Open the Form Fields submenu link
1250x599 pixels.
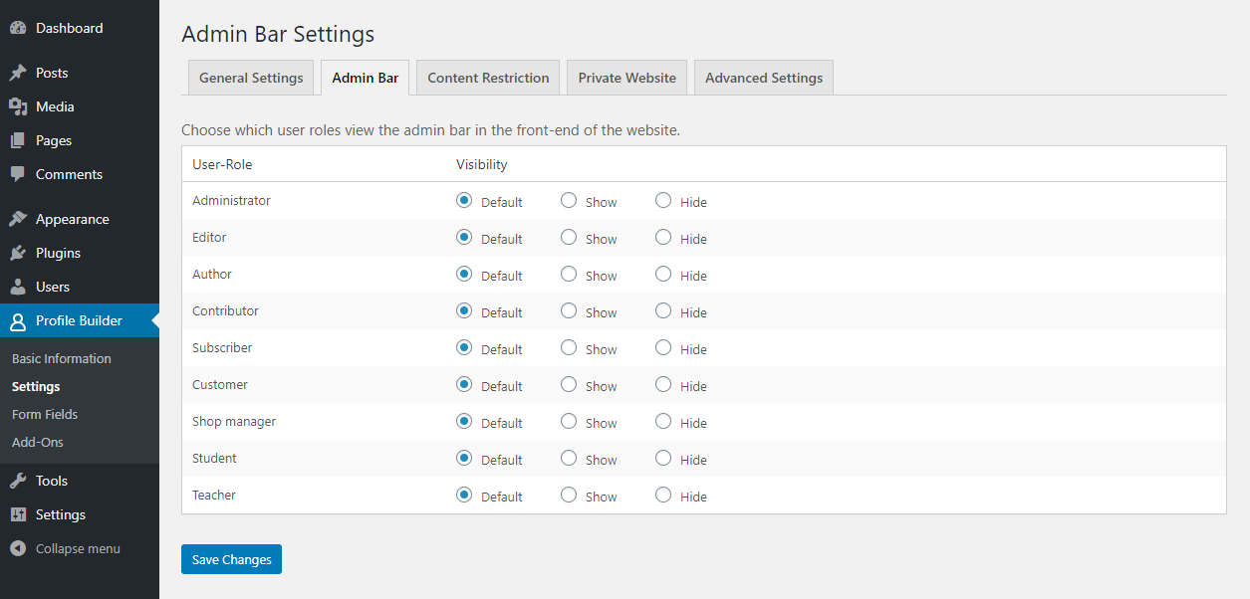(45, 414)
